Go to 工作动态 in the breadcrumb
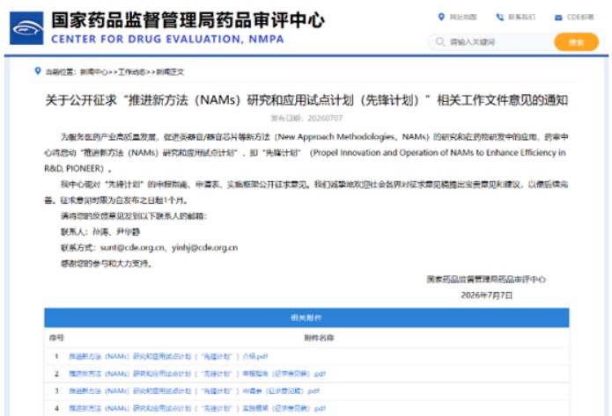Viewport: 612px width, 416px height. click(131, 72)
